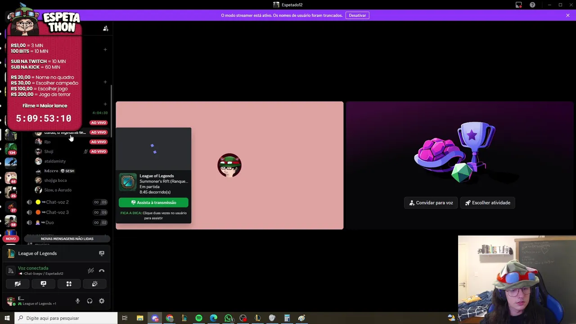Click the AO VIVO badge next to Rin
This screenshot has width=576, height=324.
tap(98, 142)
